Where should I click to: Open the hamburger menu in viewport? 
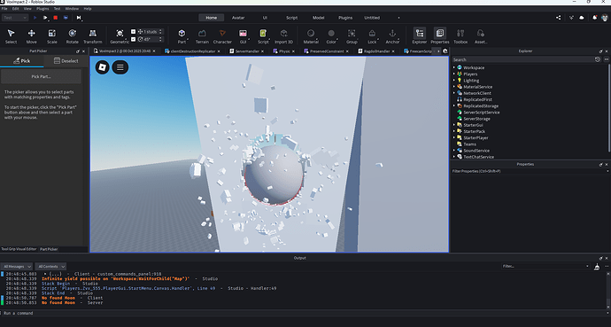[x=120, y=67]
